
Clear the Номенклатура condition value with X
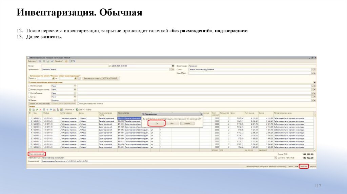(315, 86)
